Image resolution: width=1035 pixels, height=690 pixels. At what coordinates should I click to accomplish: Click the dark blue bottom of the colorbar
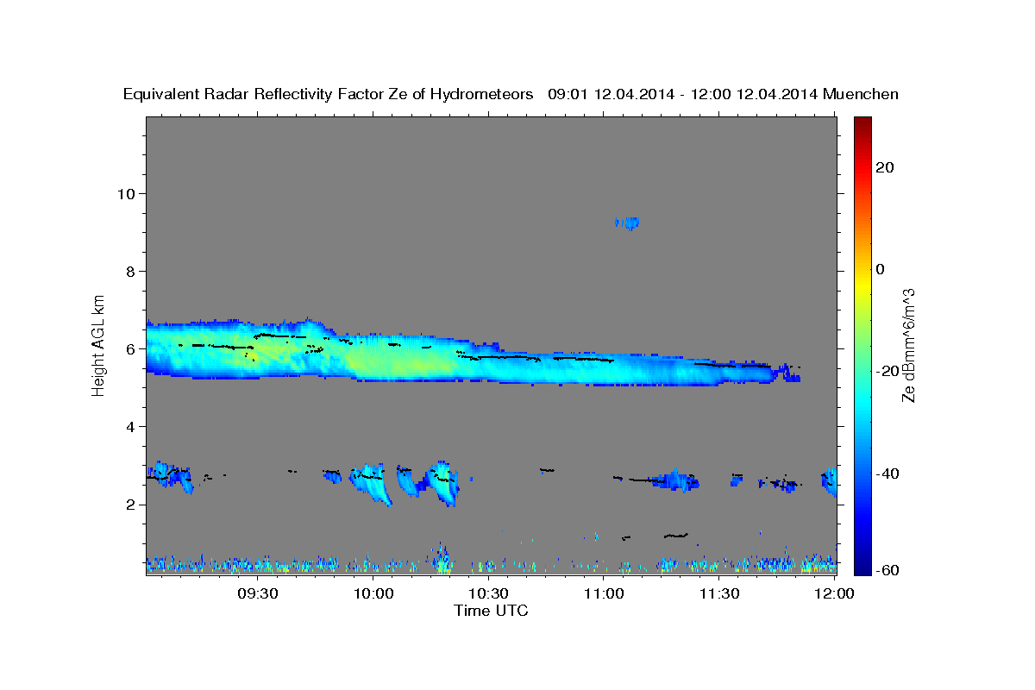[x=861, y=565]
